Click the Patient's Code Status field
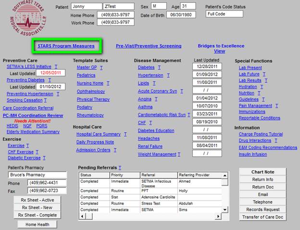This screenshot has height=230, width=300. [225, 14]
